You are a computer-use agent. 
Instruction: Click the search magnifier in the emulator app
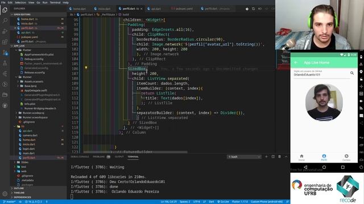click(x=352, y=73)
